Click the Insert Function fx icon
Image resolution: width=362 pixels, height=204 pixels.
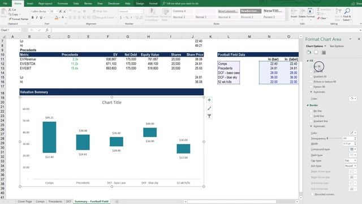coord(47,30)
